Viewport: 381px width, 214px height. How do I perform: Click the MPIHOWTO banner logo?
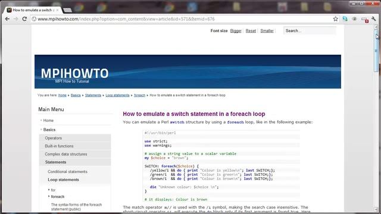coord(74,73)
